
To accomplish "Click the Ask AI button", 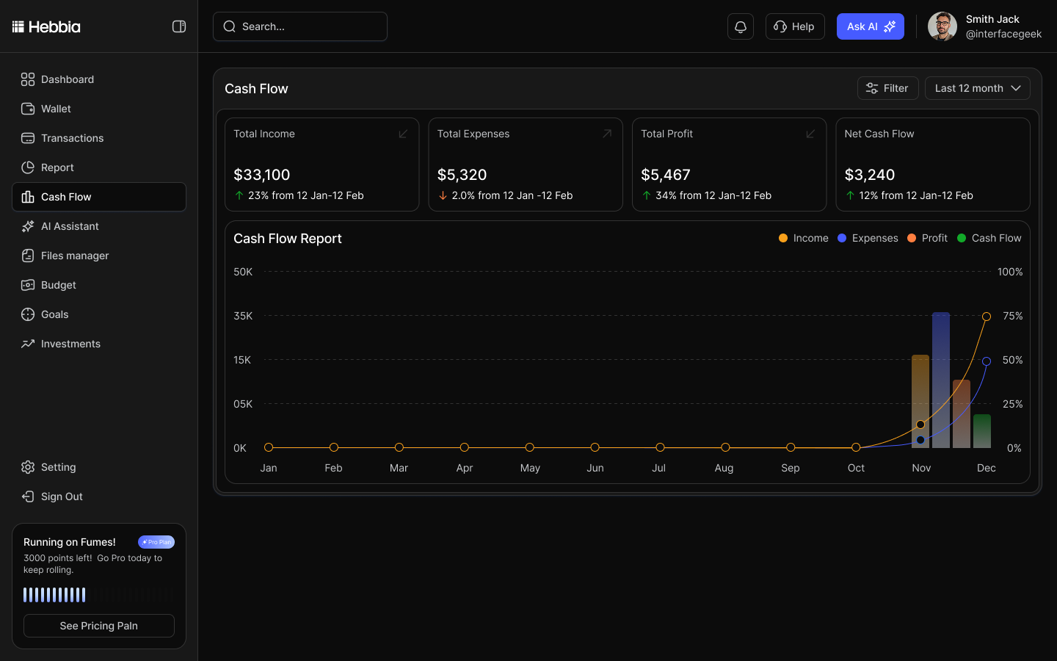I will (870, 26).
